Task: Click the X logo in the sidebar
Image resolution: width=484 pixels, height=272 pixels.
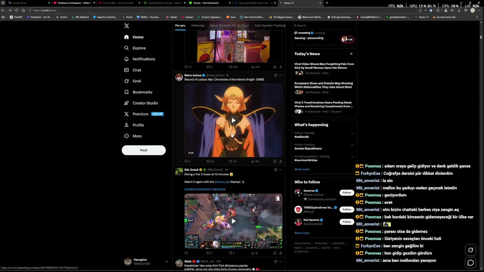Action: tap(127, 26)
